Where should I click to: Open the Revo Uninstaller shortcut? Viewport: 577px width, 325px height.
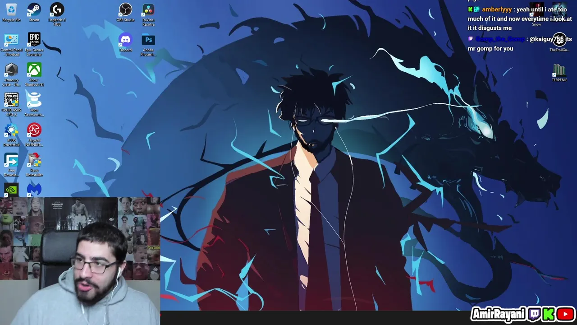pyautogui.click(x=34, y=165)
